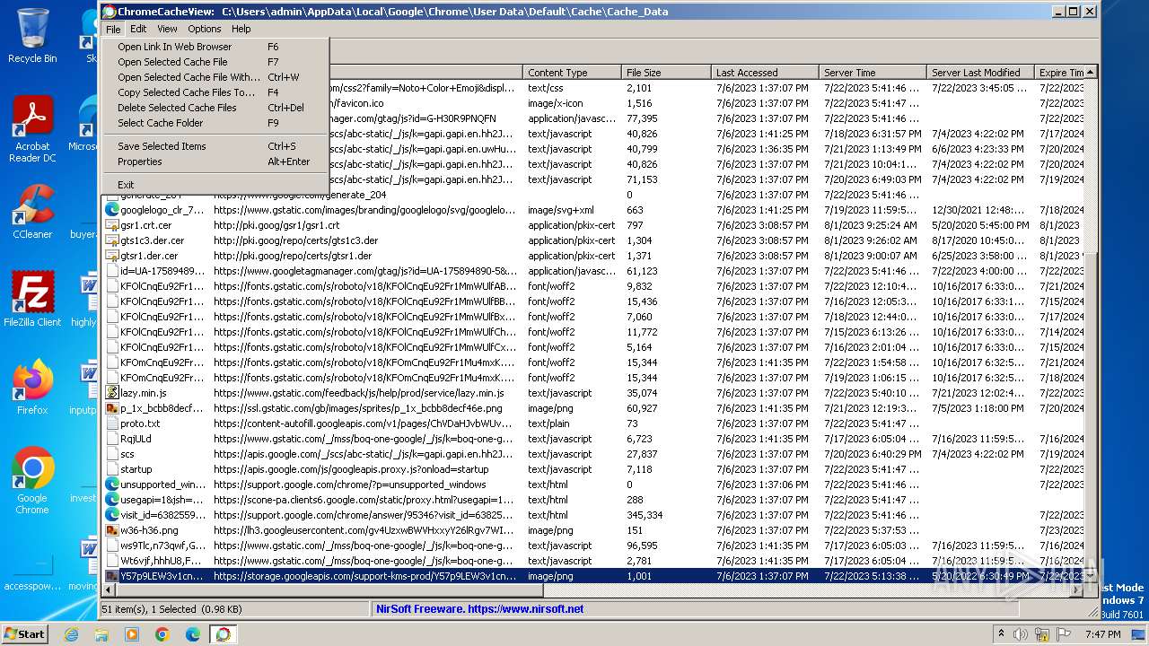
Task: Choose Exit from File menu
Action: 215,185
